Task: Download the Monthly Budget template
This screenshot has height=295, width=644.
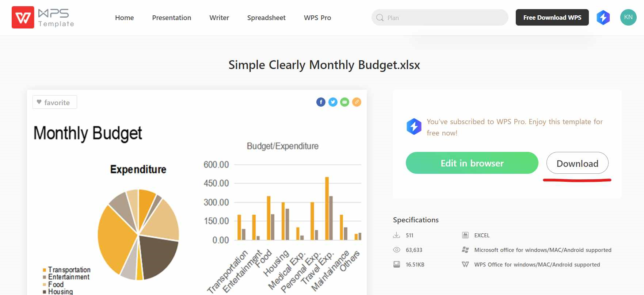Action: [578, 163]
